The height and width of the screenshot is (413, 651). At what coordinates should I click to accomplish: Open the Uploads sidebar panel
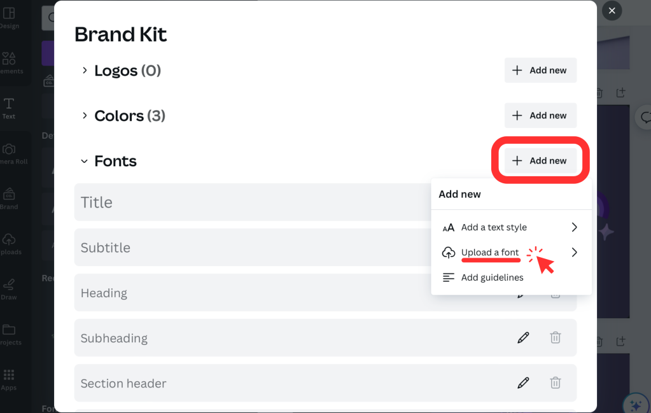pos(9,243)
